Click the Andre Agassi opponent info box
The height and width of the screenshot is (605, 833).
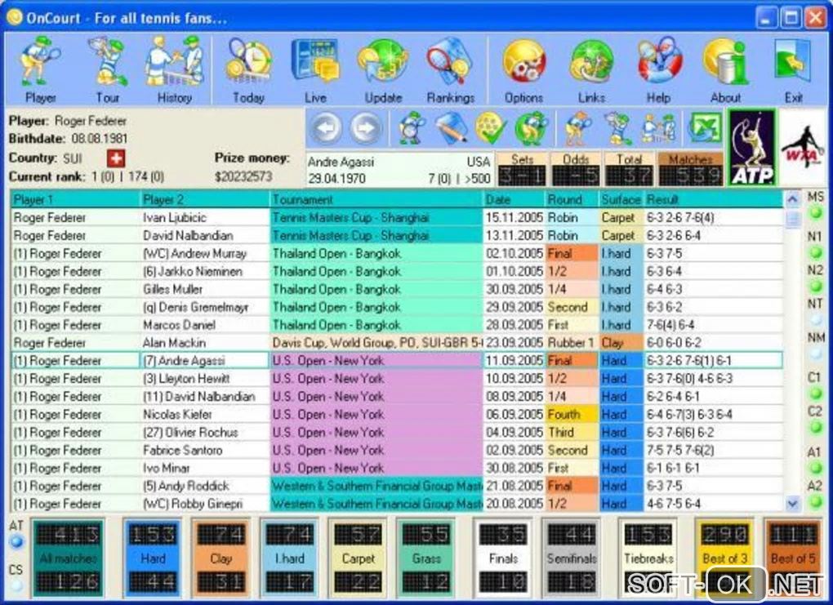point(399,170)
